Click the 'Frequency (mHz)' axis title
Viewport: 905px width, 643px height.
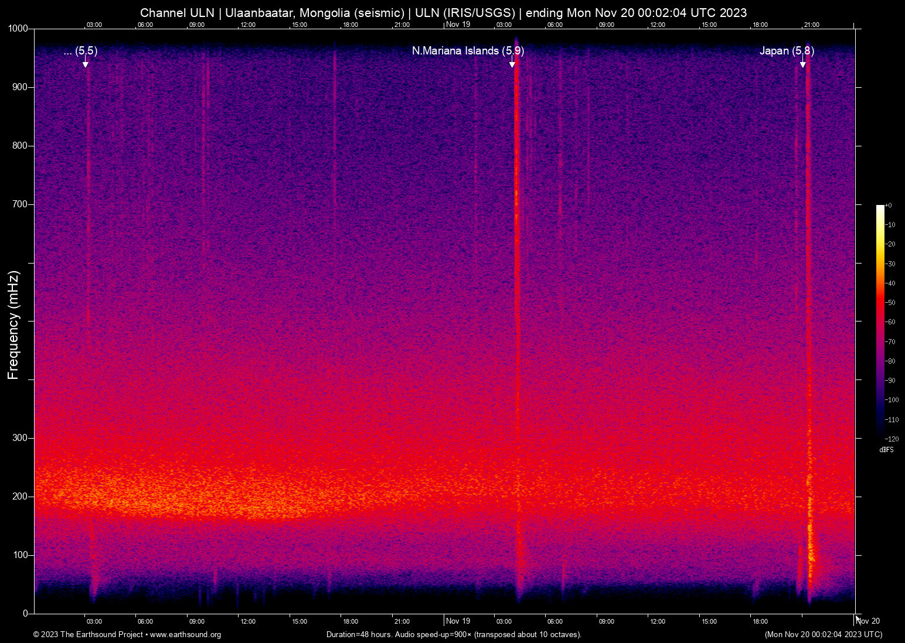13,325
